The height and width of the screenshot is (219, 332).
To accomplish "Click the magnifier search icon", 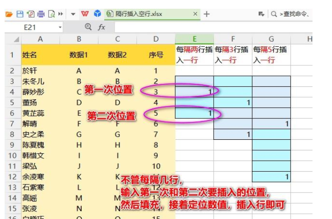I will point(274,14).
